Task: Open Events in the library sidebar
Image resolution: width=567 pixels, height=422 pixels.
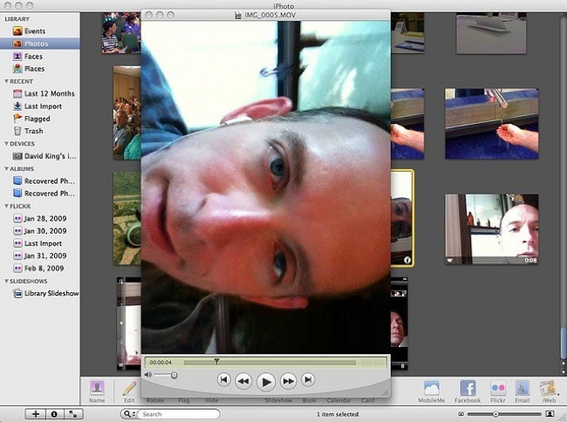Action: click(36, 31)
